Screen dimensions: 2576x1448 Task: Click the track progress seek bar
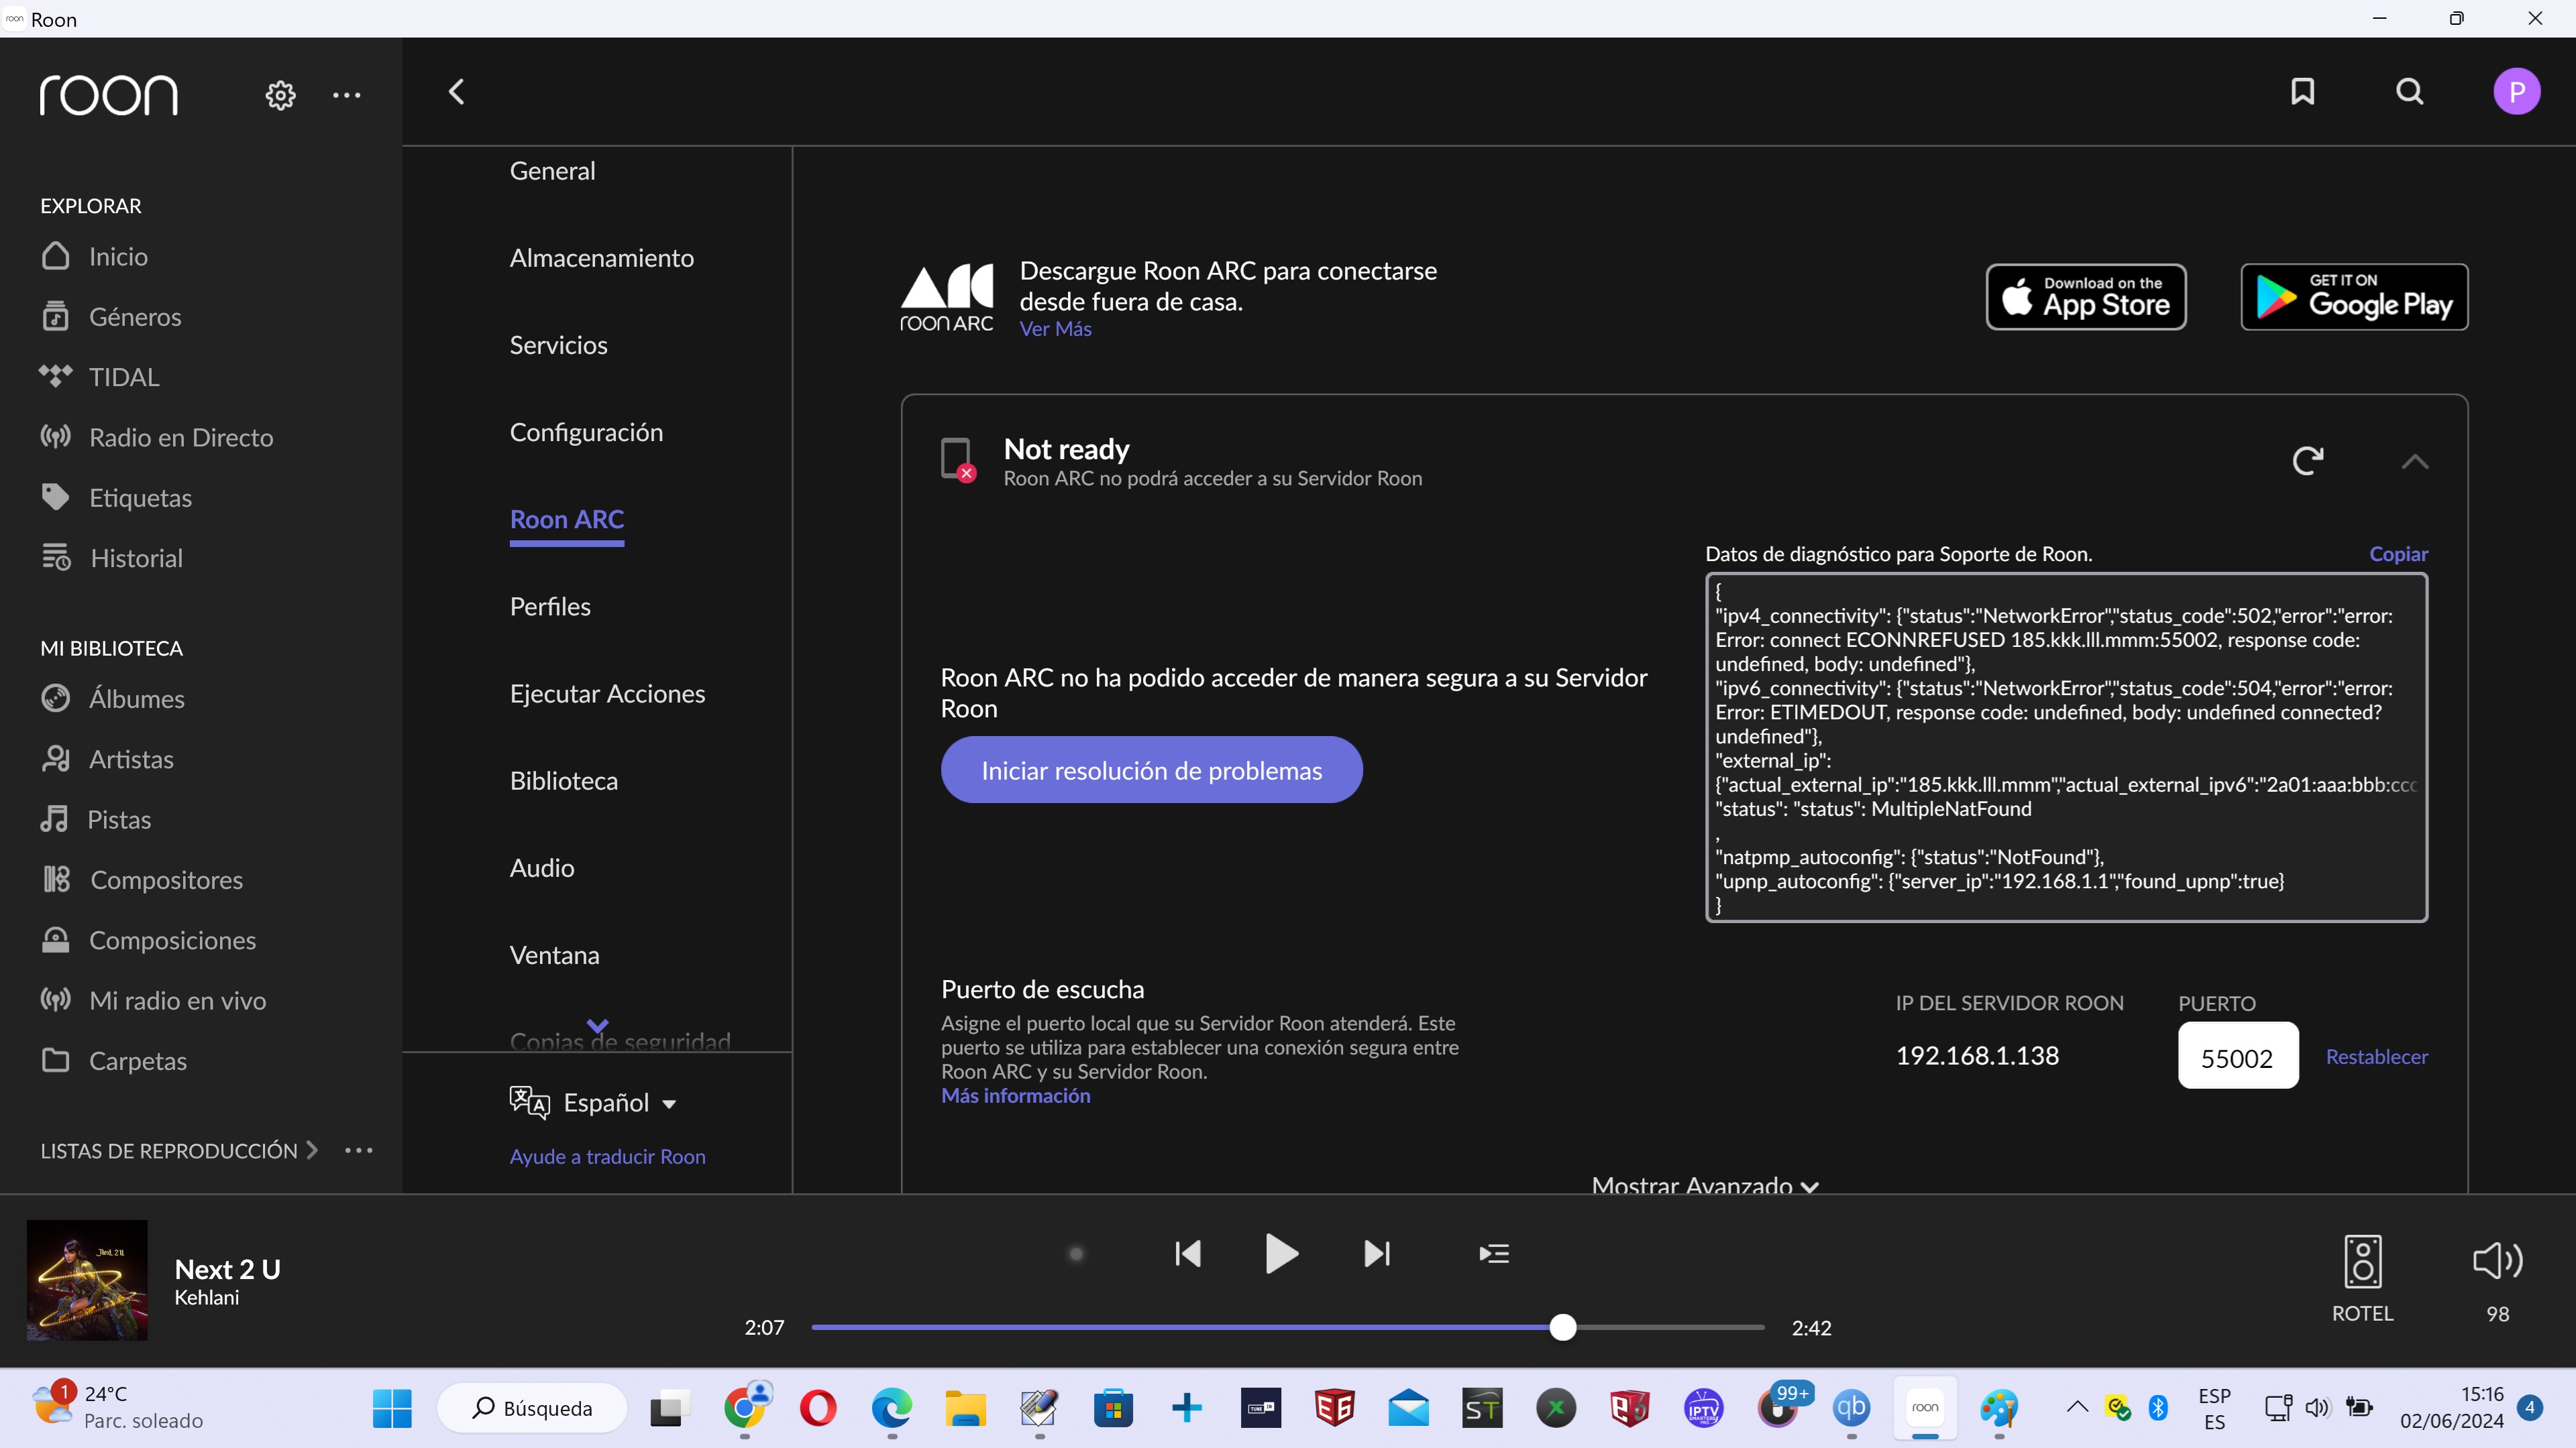click(x=1287, y=1327)
